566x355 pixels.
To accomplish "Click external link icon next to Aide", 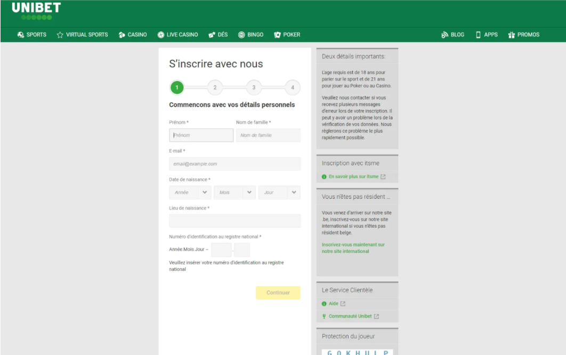I will pyautogui.click(x=343, y=304).
